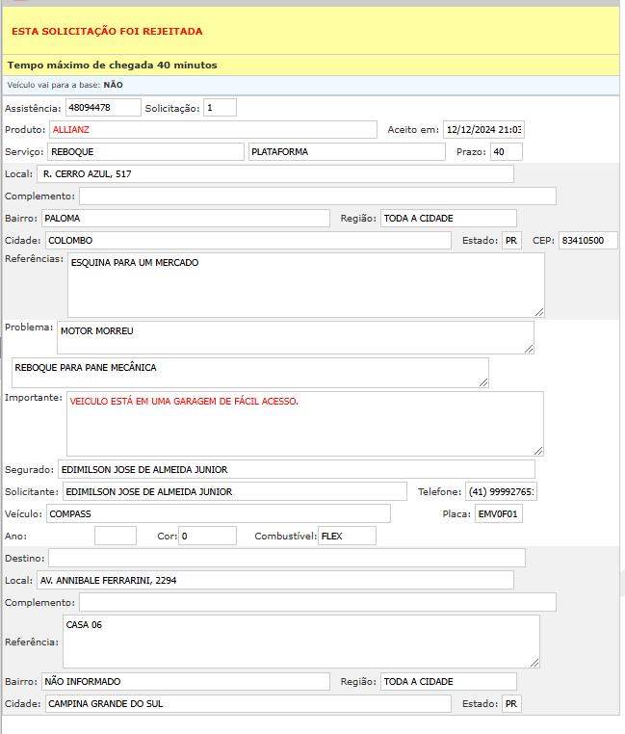Click the Cidade field showing COLOMBO
625x734 pixels.
(x=248, y=241)
